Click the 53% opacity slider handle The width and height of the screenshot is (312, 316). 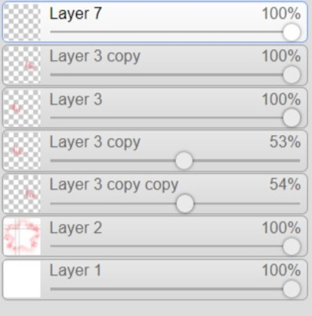pyautogui.click(x=184, y=161)
